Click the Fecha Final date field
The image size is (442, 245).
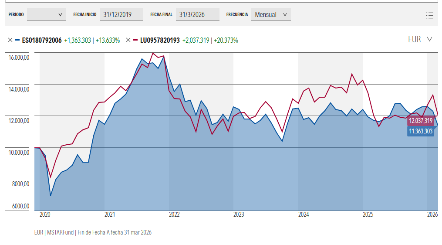pos(197,14)
